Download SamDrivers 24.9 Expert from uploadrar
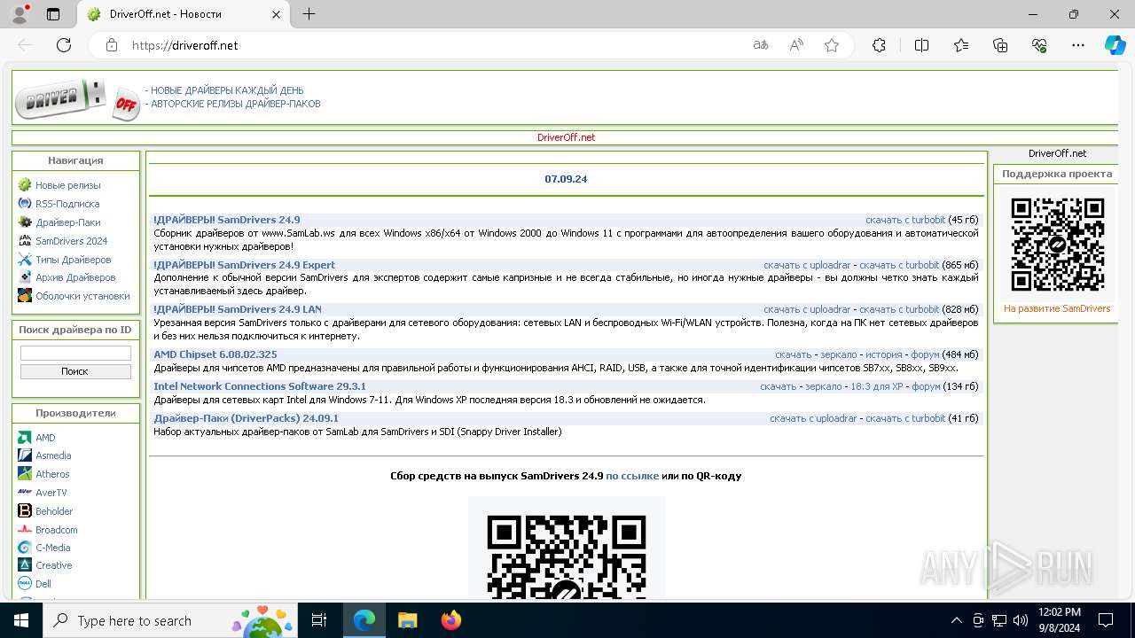This screenshot has width=1135, height=638. 807,265
